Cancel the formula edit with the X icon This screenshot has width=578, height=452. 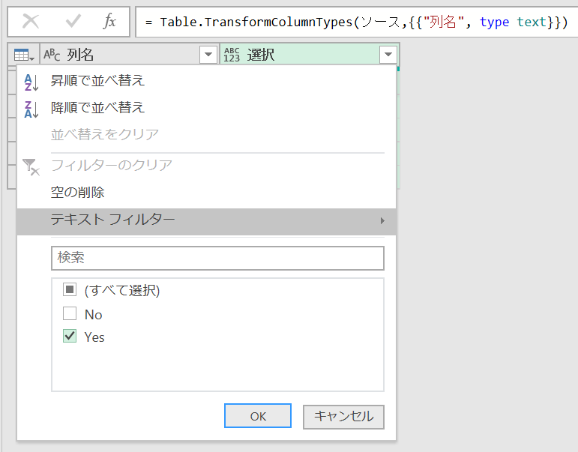pos(31,21)
